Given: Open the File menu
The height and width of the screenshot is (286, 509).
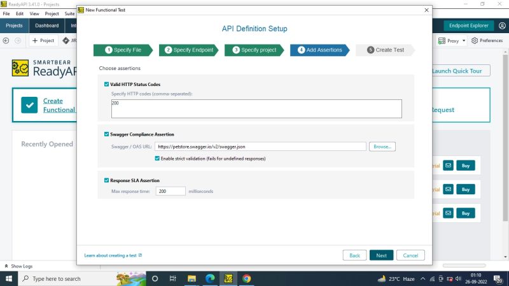Looking at the screenshot, I should point(6,13).
